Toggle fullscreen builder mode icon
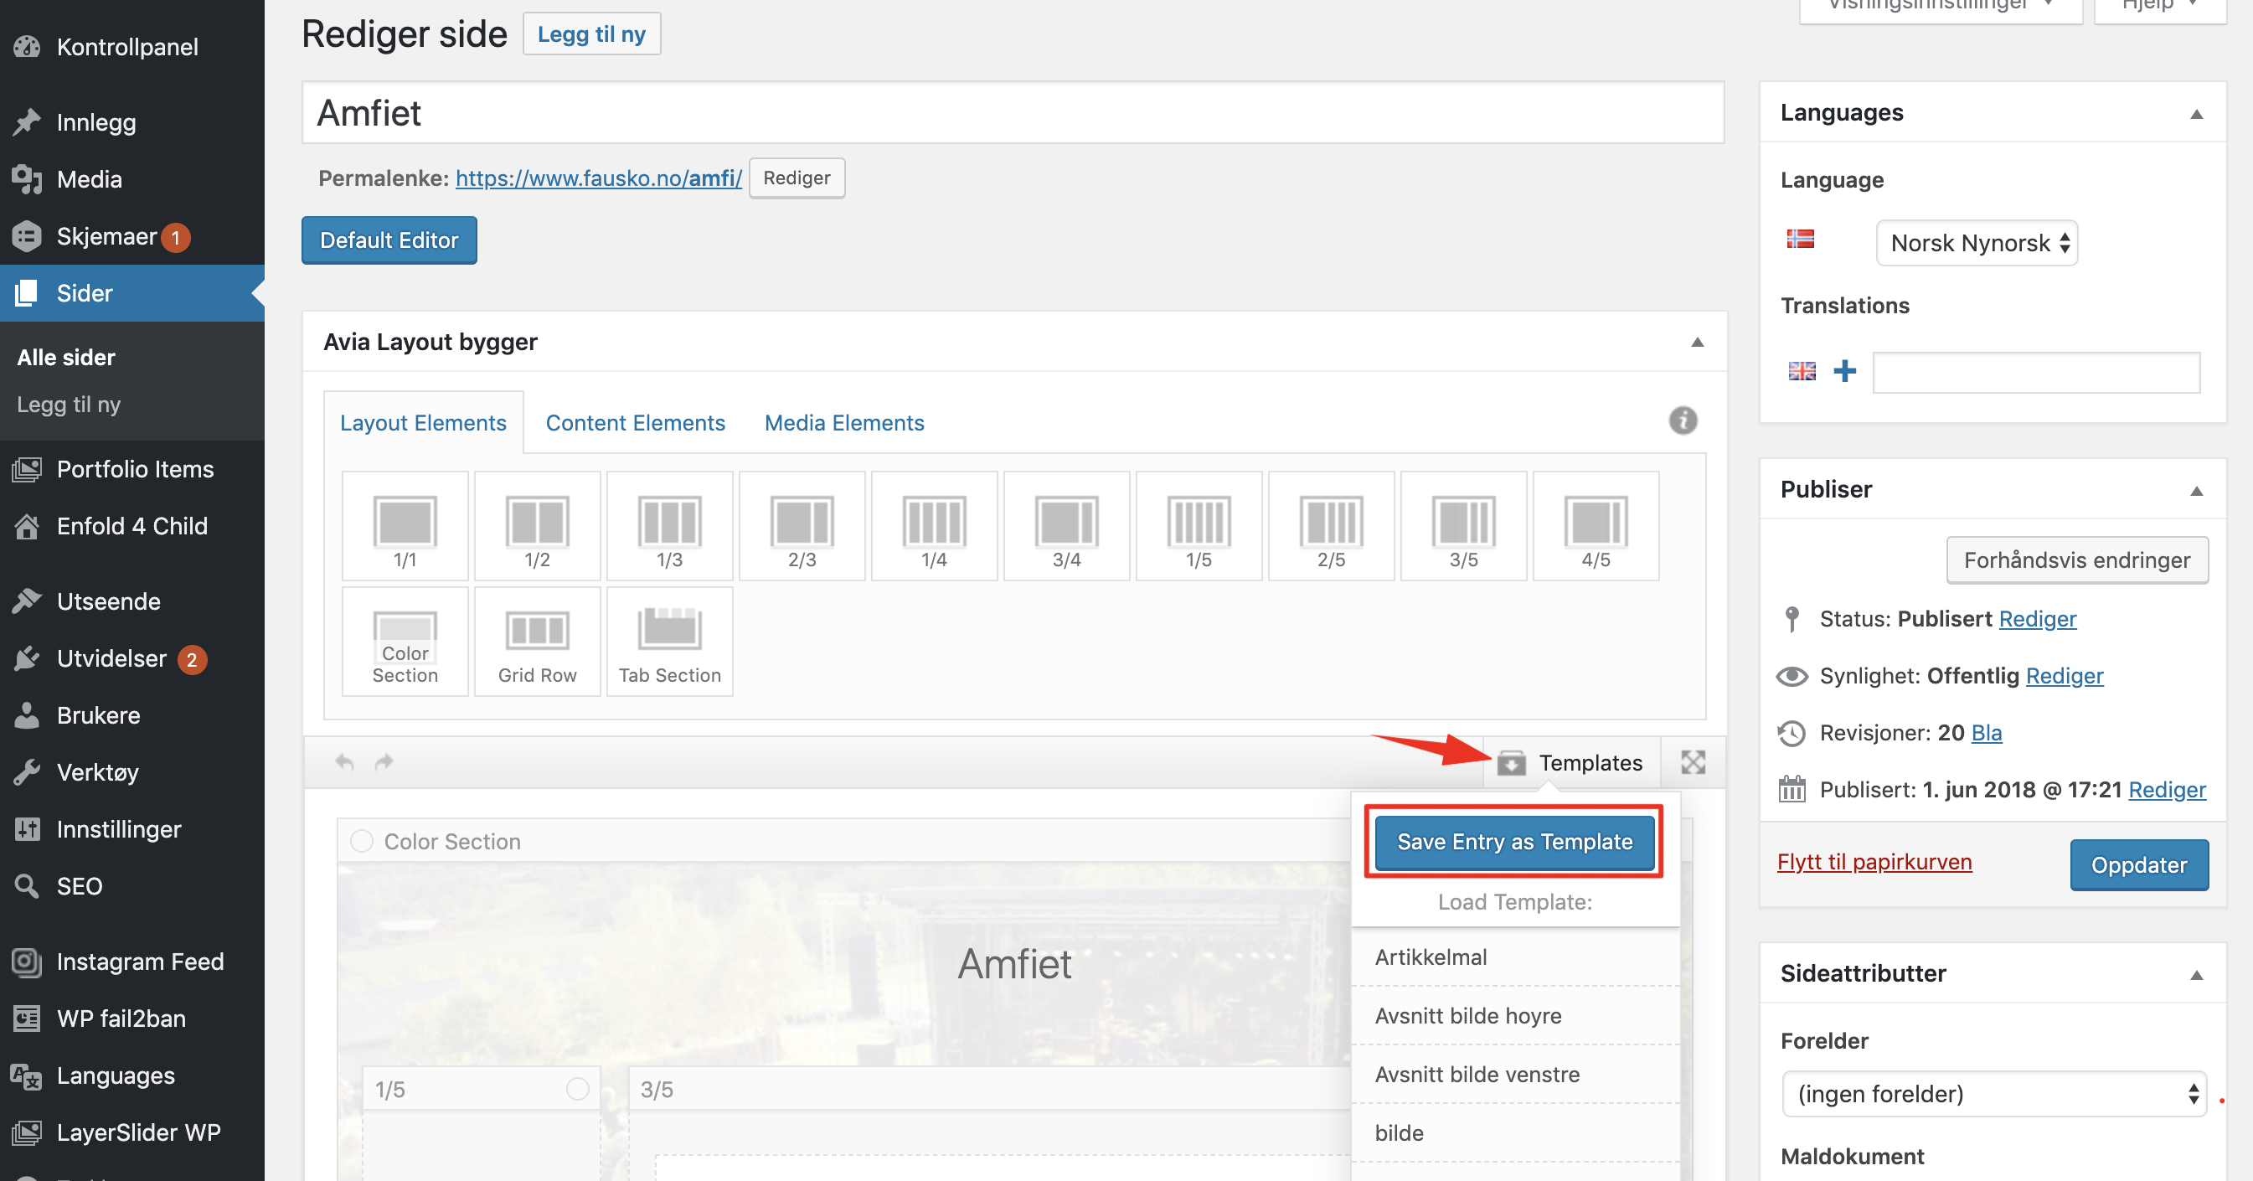The image size is (2253, 1181). coord(1693,762)
